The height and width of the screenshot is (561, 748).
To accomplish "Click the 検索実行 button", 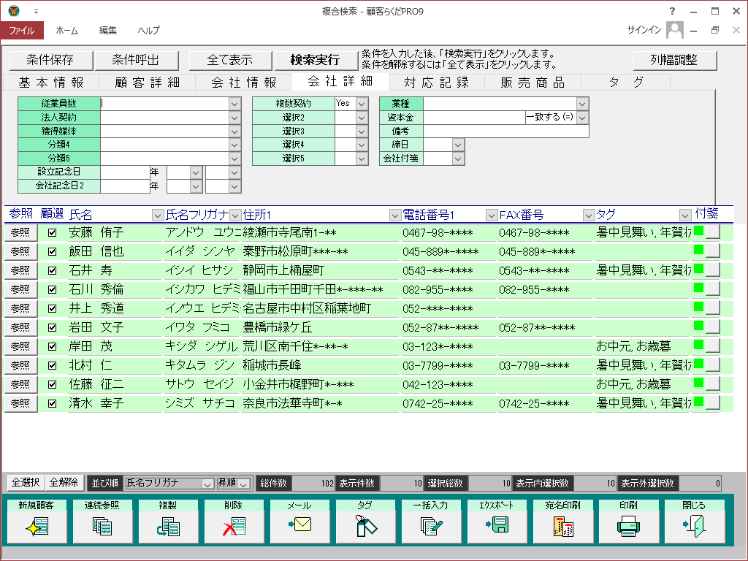I will (x=316, y=60).
